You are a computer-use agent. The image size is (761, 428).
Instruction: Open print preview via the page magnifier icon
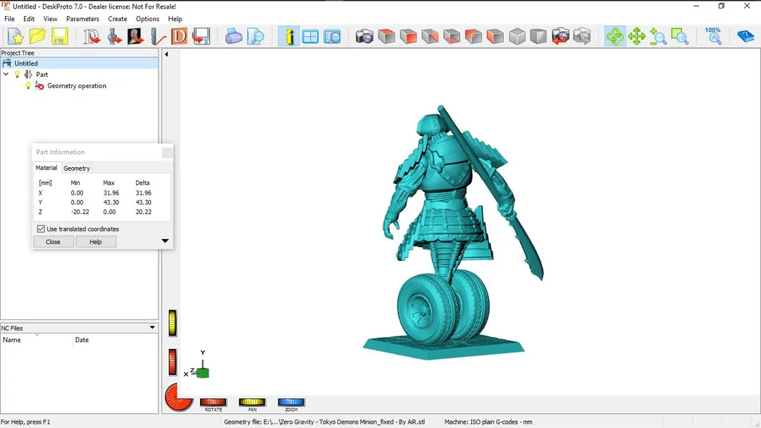[255, 37]
